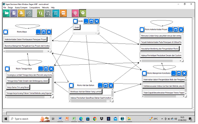Click the paperclip attachment toolbar icon
198x124 pixels.
click(29, 13)
